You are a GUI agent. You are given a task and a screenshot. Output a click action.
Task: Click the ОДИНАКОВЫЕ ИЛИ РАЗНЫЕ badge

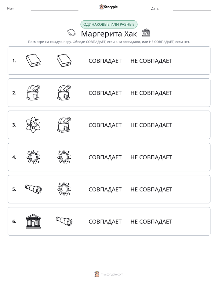[109, 25]
